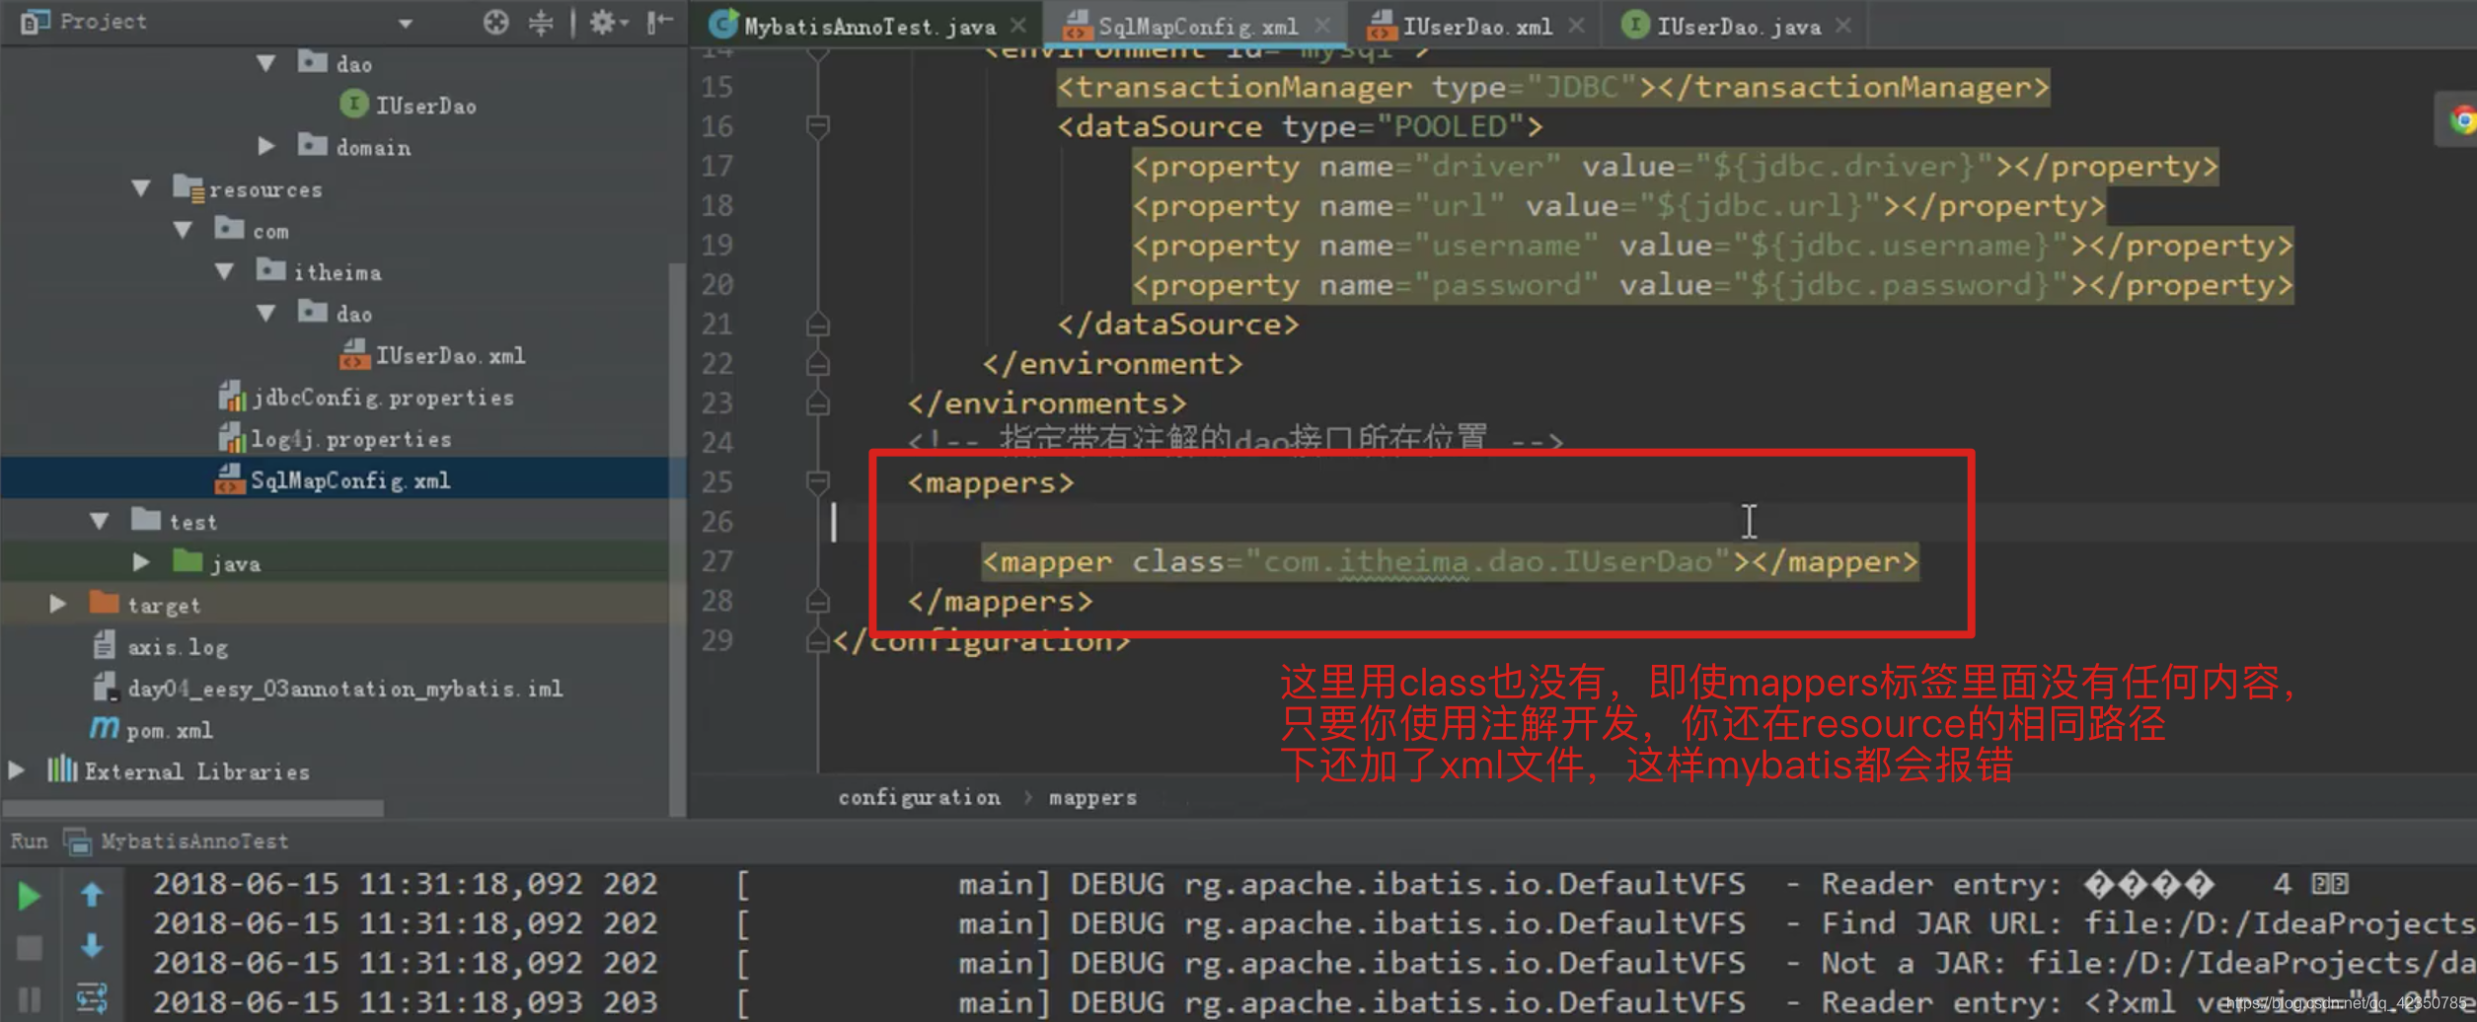Screen dimensions: 2477x1022
Task: Collapse the com folder under resources
Action: point(183,230)
